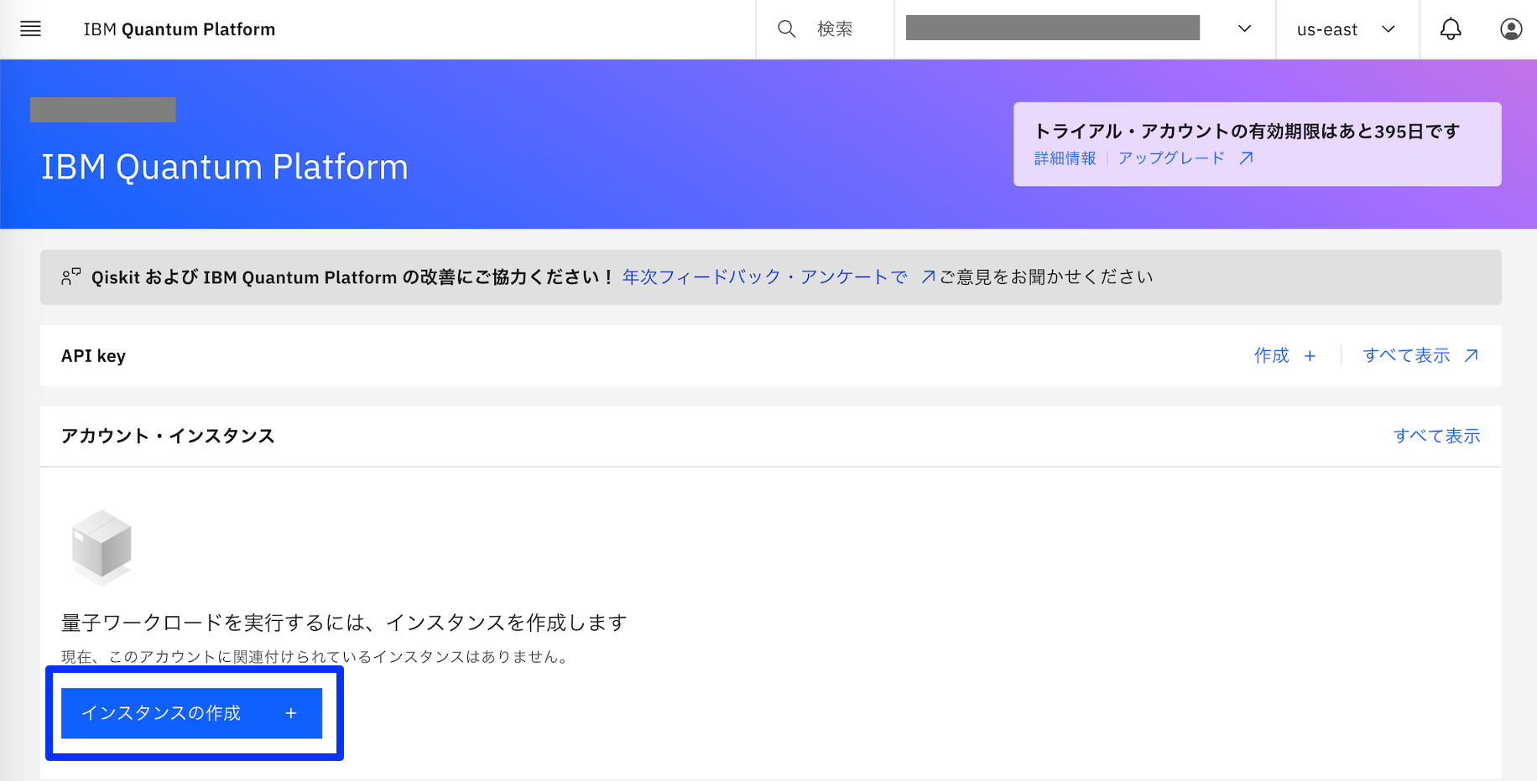The width and height of the screenshot is (1537, 781).
Task: Click the search magnifier icon
Action: click(x=786, y=29)
